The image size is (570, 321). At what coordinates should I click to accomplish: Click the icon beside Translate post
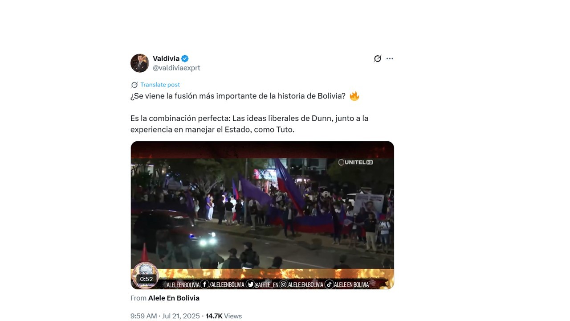point(134,85)
